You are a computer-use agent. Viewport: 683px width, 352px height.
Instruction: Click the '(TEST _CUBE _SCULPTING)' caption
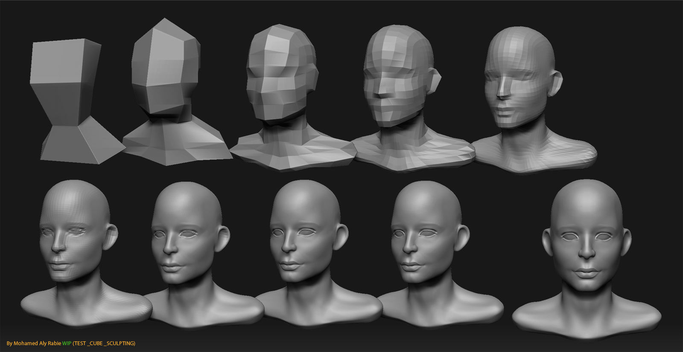[104, 343]
